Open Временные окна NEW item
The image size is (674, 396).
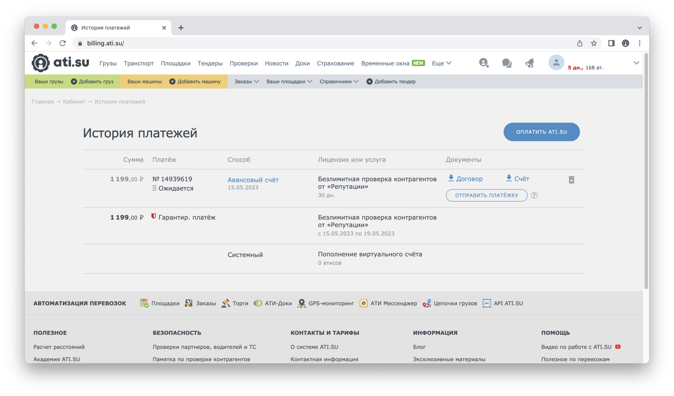pyautogui.click(x=393, y=63)
